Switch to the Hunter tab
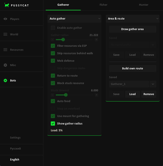Screen dimensions: 163x166 pos(144,5)
